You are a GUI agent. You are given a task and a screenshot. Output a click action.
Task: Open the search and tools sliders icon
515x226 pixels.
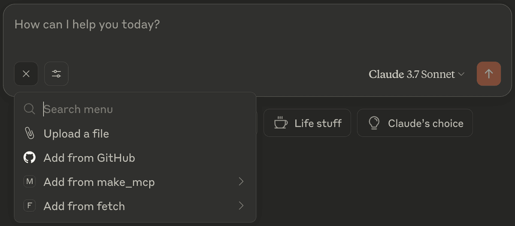(x=56, y=74)
